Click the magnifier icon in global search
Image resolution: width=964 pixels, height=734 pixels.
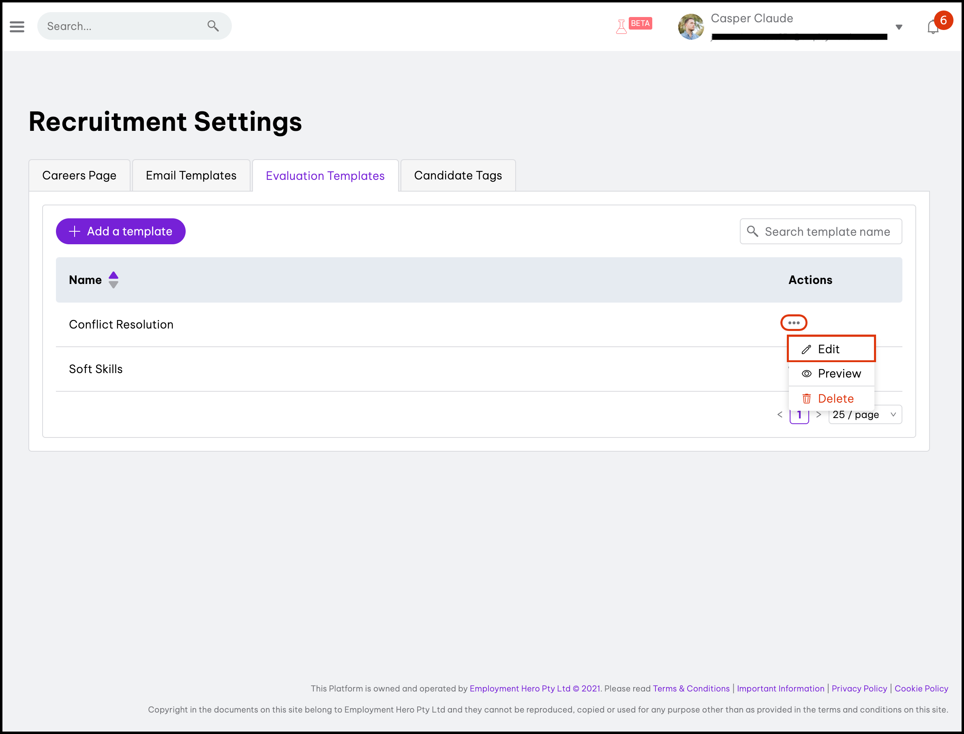[213, 26]
